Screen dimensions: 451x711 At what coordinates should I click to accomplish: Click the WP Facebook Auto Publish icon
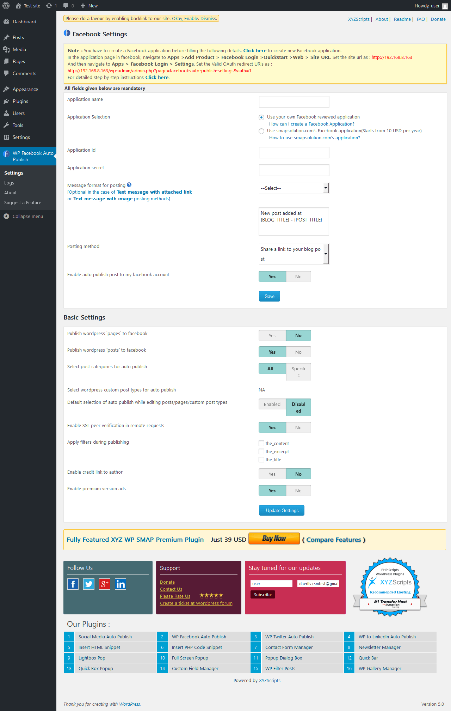coord(6,154)
